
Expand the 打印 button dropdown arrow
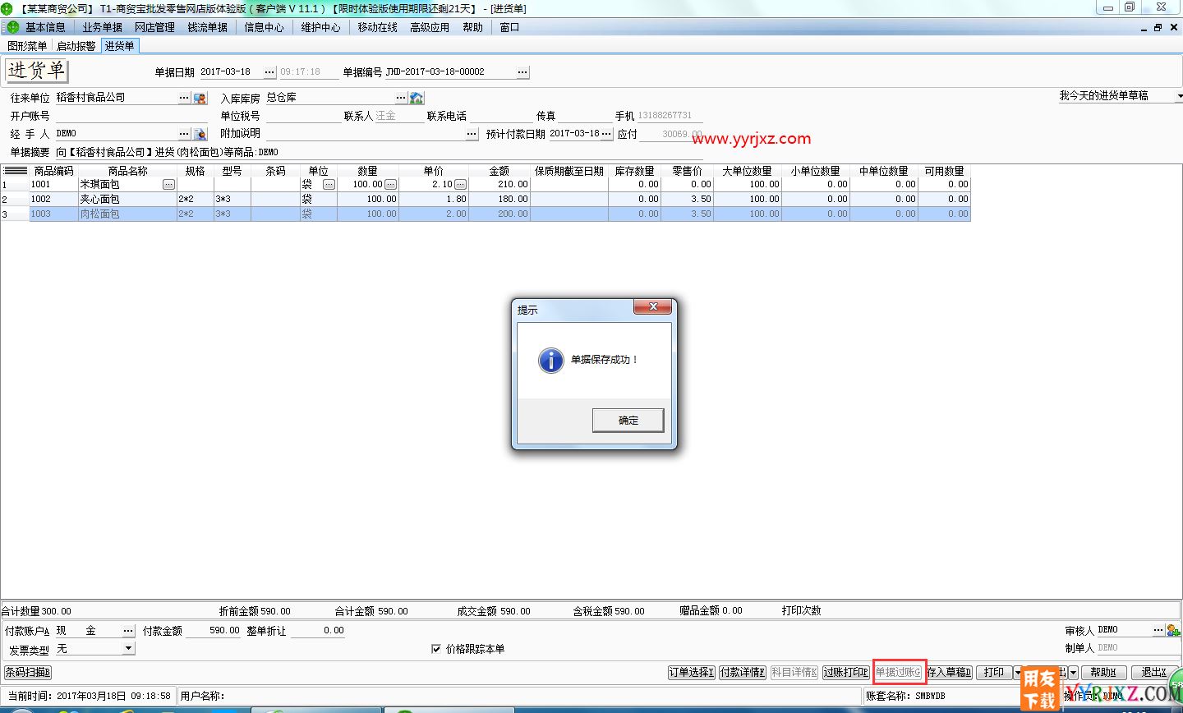[x=1017, y=672]
